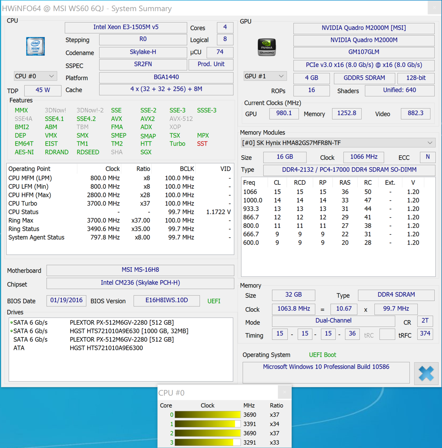This screenshot has height=448, width=442.
Task: Click the 'AVX2' feature flag
Action: (x=147, y=119)
